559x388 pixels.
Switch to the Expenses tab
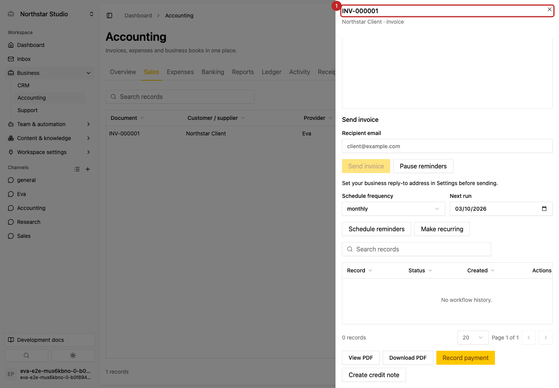[180, 72]
